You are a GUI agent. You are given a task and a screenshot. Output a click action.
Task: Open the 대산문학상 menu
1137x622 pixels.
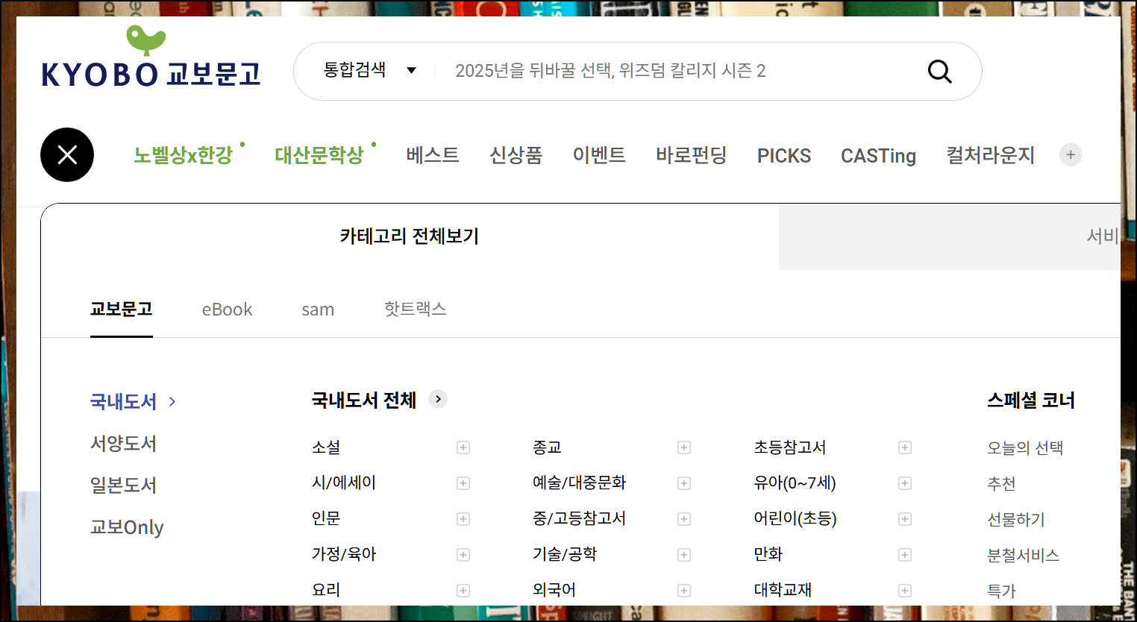(x=319, y=155)
